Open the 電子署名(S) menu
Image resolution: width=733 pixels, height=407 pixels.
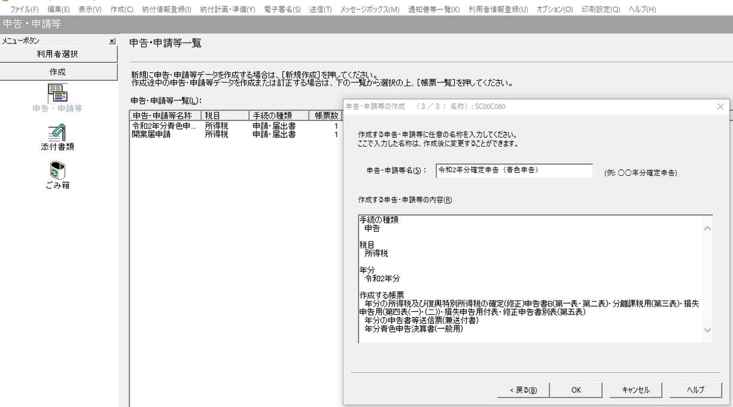(284, 9)
